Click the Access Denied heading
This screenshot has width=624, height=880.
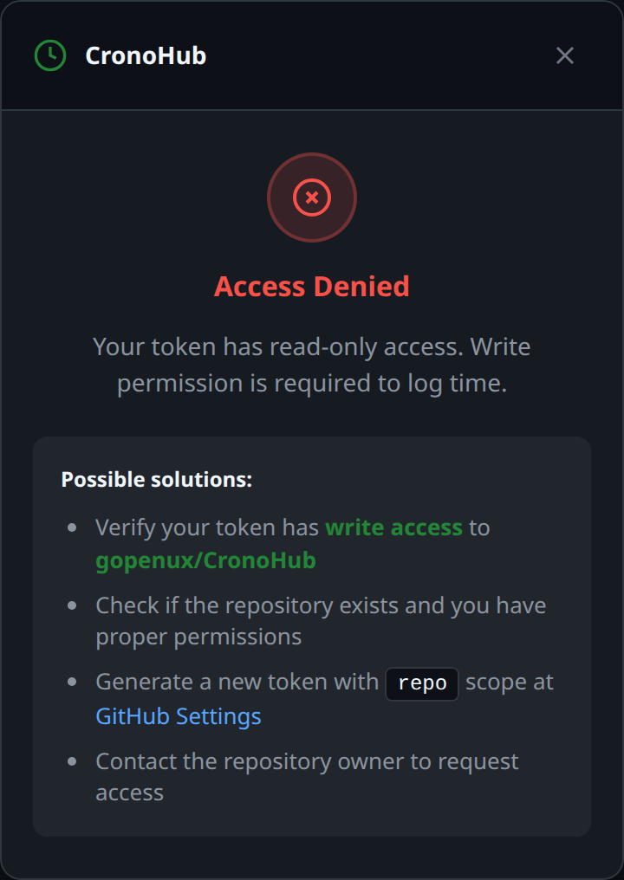(311, 286)
